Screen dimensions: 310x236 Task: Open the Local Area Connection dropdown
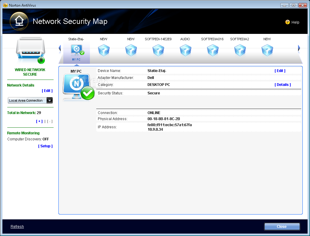point(30,100)
